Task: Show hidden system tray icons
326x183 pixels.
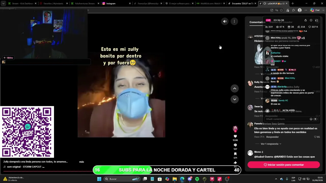Action: tap(276, 179)
